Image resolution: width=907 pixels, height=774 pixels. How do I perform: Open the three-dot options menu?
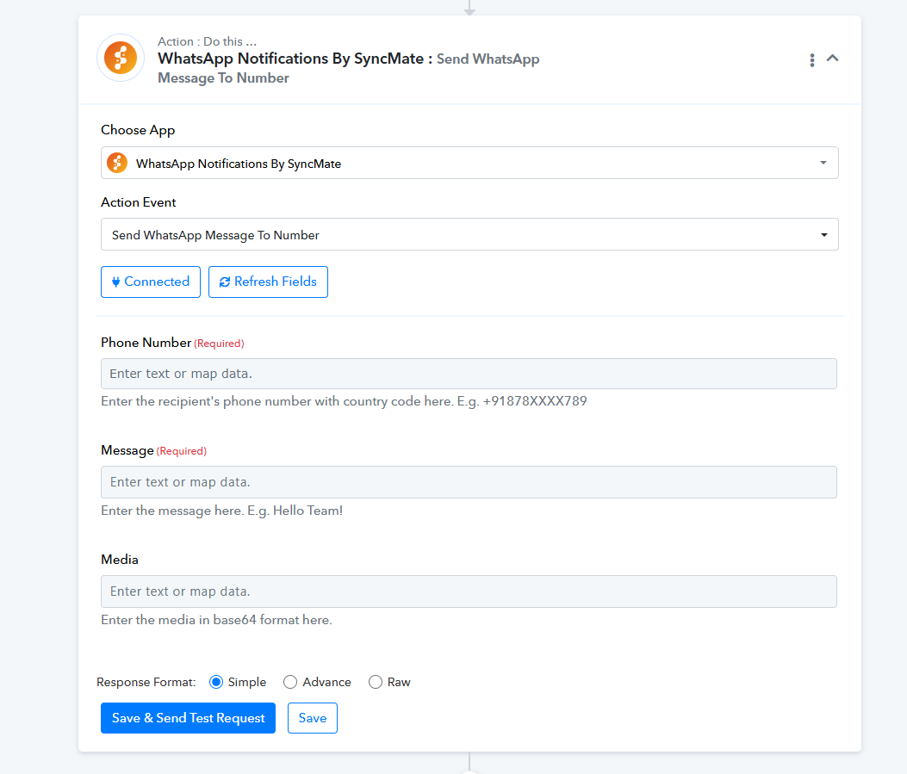pos(811,59)
